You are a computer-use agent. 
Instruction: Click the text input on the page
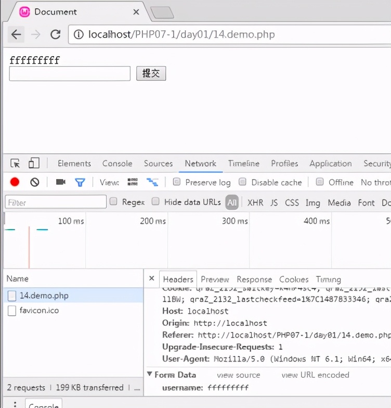click(70, 74)
